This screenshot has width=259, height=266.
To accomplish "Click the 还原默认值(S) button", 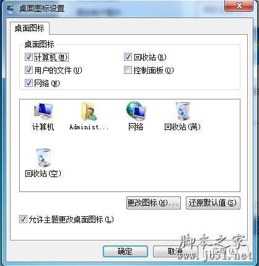I will (x=213, y=203).
